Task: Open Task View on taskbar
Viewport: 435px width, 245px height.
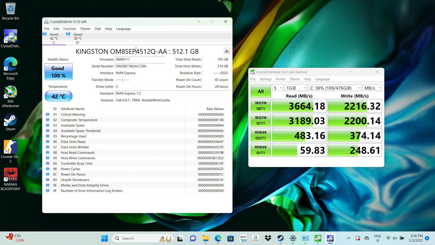Action: (180, 238)
